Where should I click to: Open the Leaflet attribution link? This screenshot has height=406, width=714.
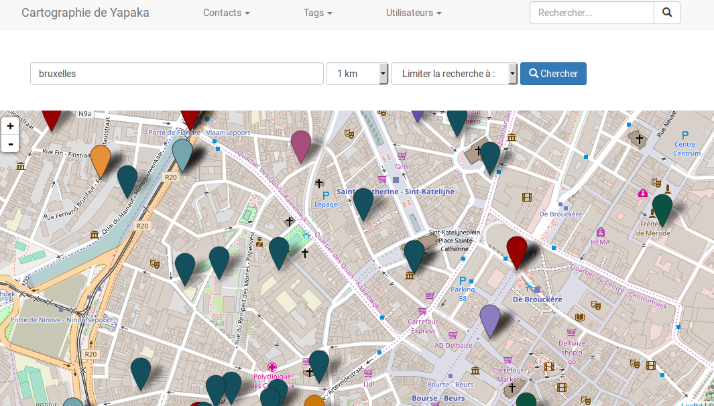point(692,404)
